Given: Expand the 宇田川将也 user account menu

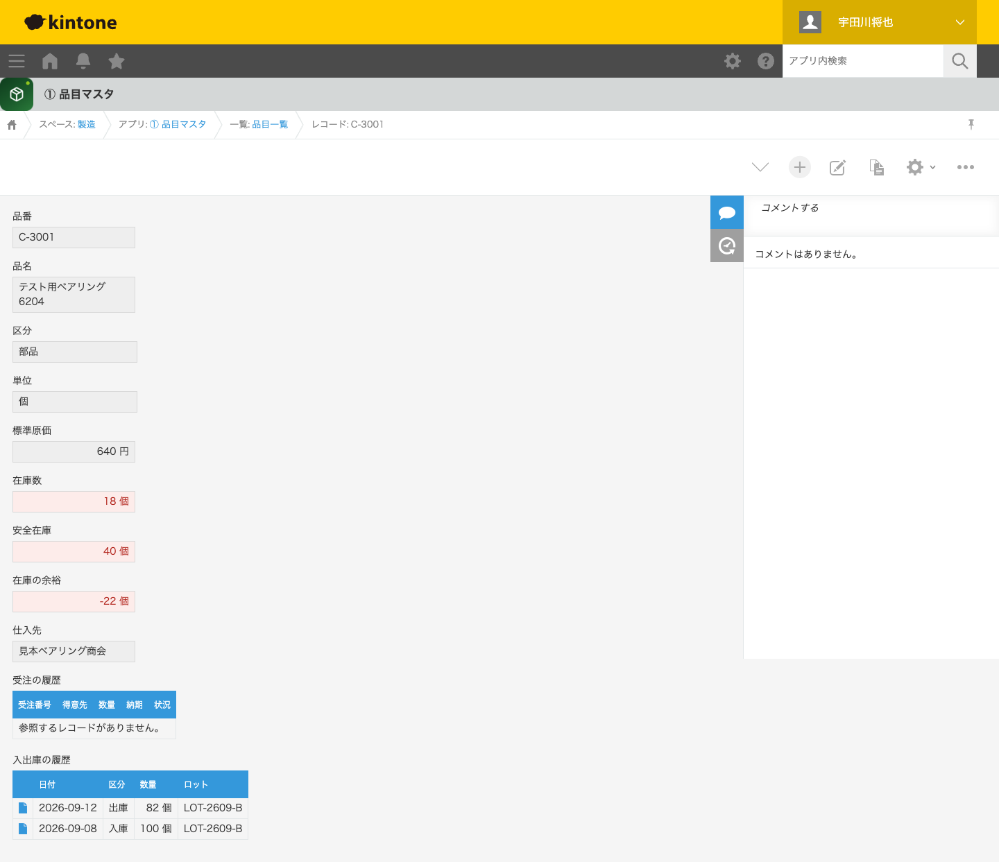Looking at the screenshot, I should [x=880, y=22].
